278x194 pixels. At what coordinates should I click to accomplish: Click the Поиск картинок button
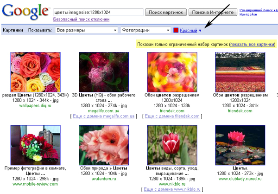coord(166,12)
